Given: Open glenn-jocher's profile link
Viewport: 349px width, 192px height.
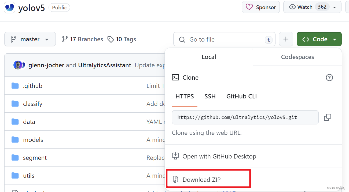Looking at the screenshot, I should click(46, 65).
